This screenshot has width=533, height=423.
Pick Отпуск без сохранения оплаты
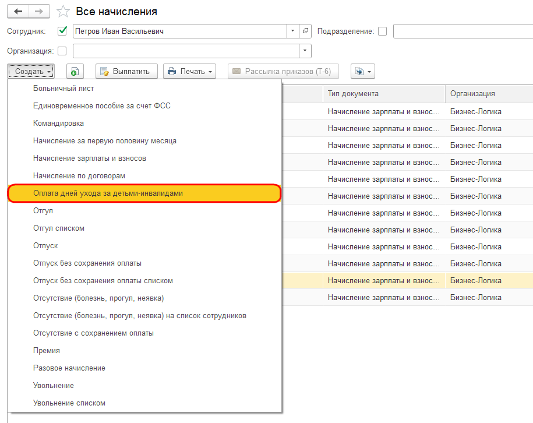coord(144,263)
